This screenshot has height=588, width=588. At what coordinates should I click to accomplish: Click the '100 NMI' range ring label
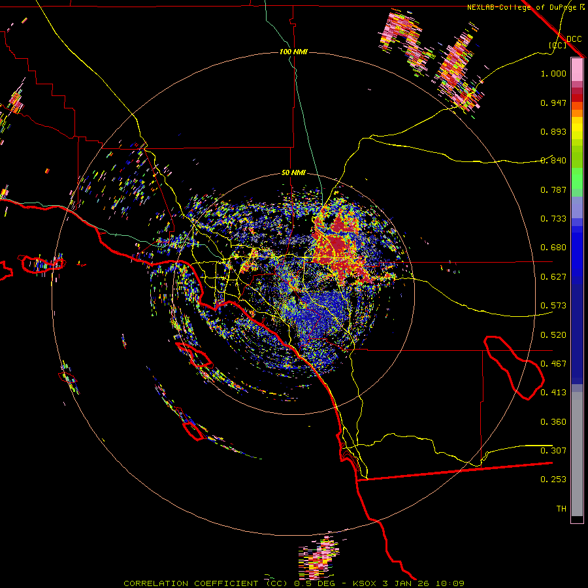(293, 52)
